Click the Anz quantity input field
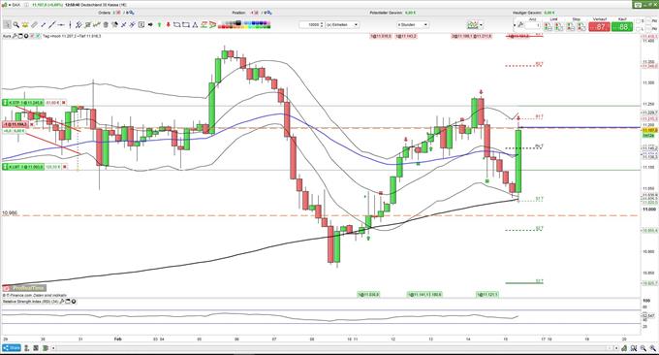The height and width of the screenshot is (355, 659). (532, 25)
